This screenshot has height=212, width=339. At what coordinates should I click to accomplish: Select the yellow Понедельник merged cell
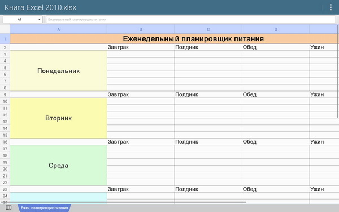pos(58,71)
